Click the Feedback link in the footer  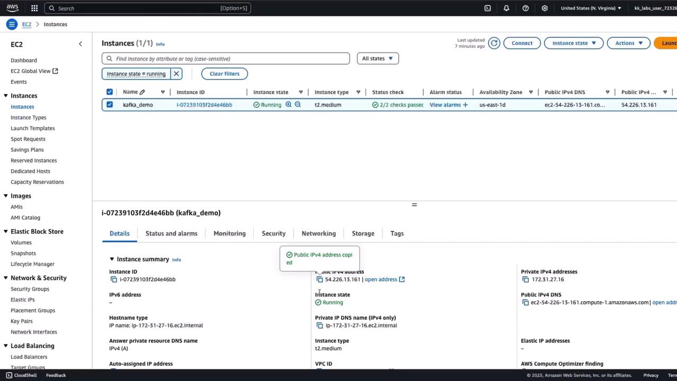pos(56,375)
